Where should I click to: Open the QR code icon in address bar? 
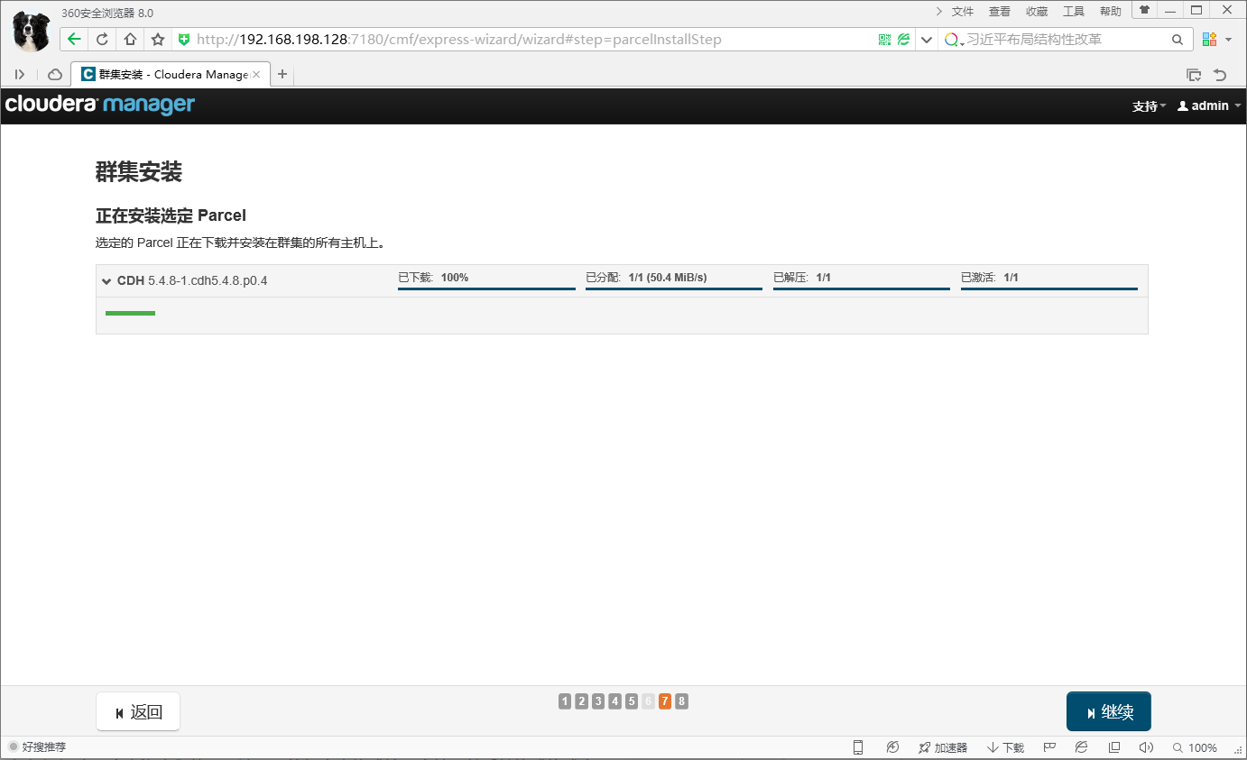pyautogui.click(x=884, y=40)
